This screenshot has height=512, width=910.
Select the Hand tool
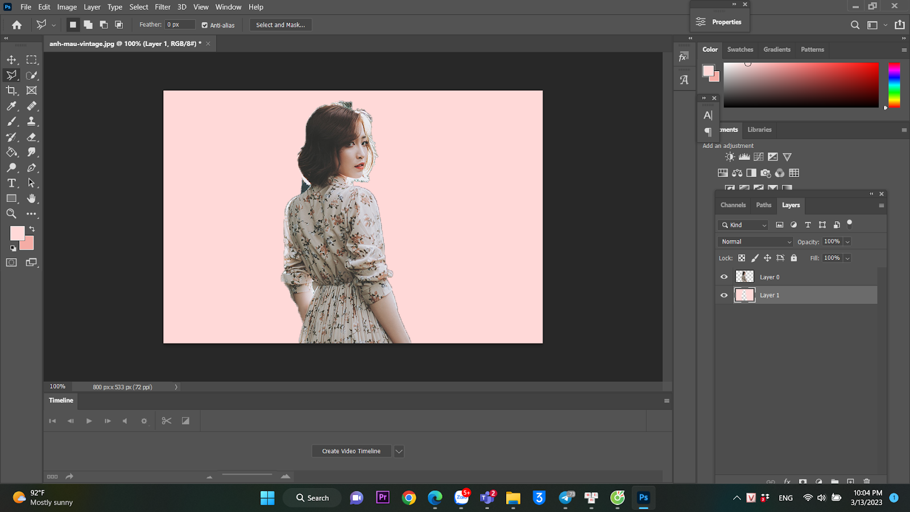point(32,199)
